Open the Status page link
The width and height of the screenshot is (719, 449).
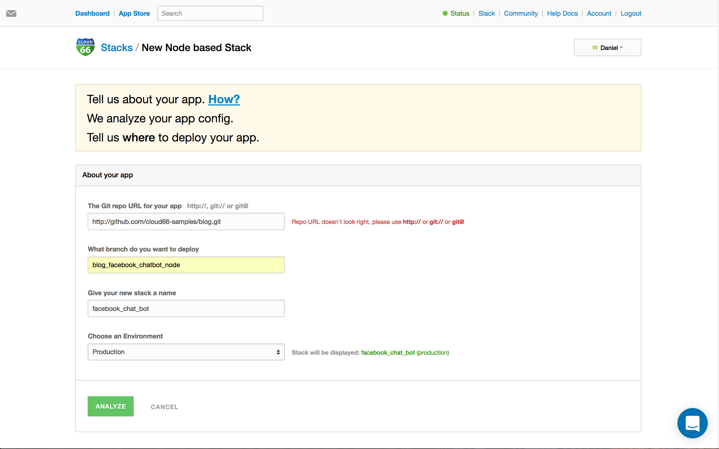click(x=459, y=13)
